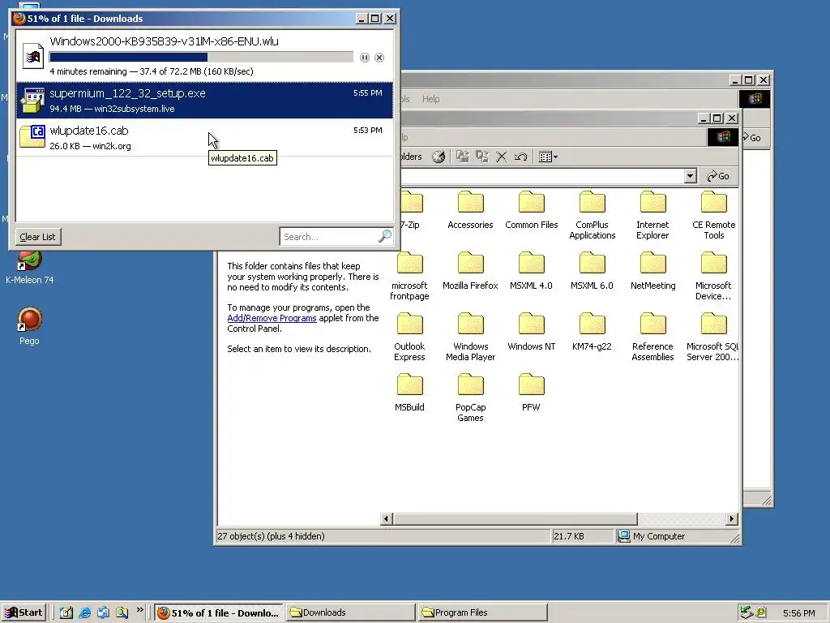Select the MSBuild folder
Viewport: 830px width, 623px height.
point(409,393)
